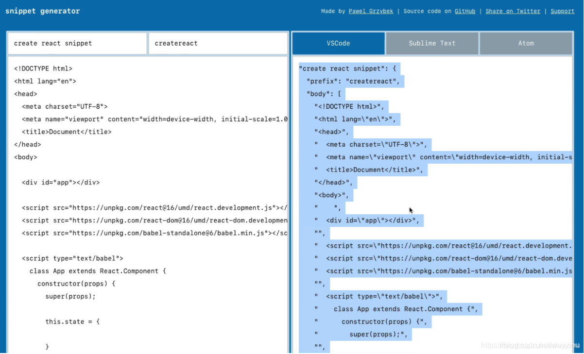Viewport: 584px width, 354px height.
Task: Click the '<meta charset="UTF-8">' line in editor
Action: (65, 106)
